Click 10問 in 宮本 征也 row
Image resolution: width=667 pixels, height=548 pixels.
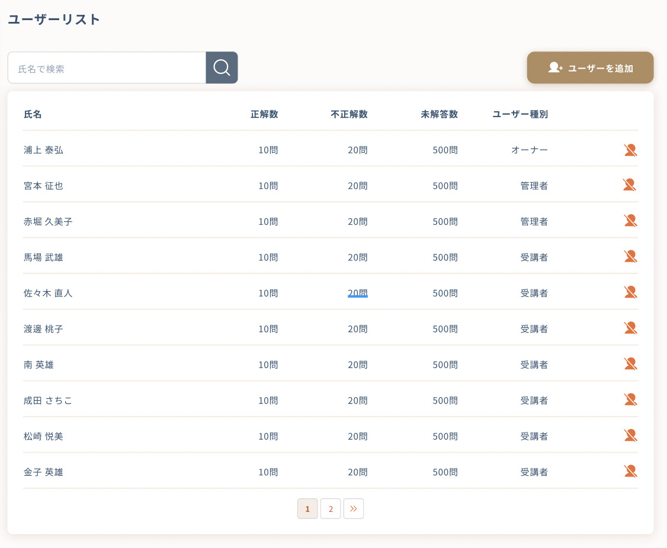click(268, 186)
